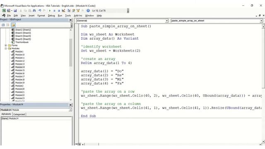Click the project tree scroll down arrow
Screen dimensions: 265x149
[71, 100]
